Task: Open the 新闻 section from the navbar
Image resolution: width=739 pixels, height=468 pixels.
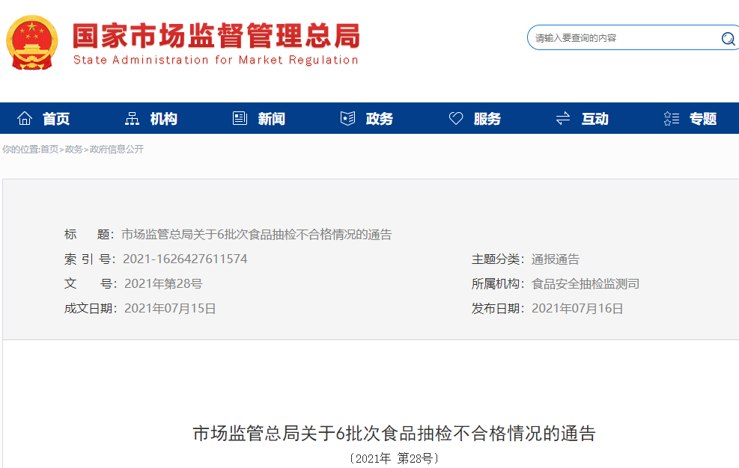Action: pos(270,117)
